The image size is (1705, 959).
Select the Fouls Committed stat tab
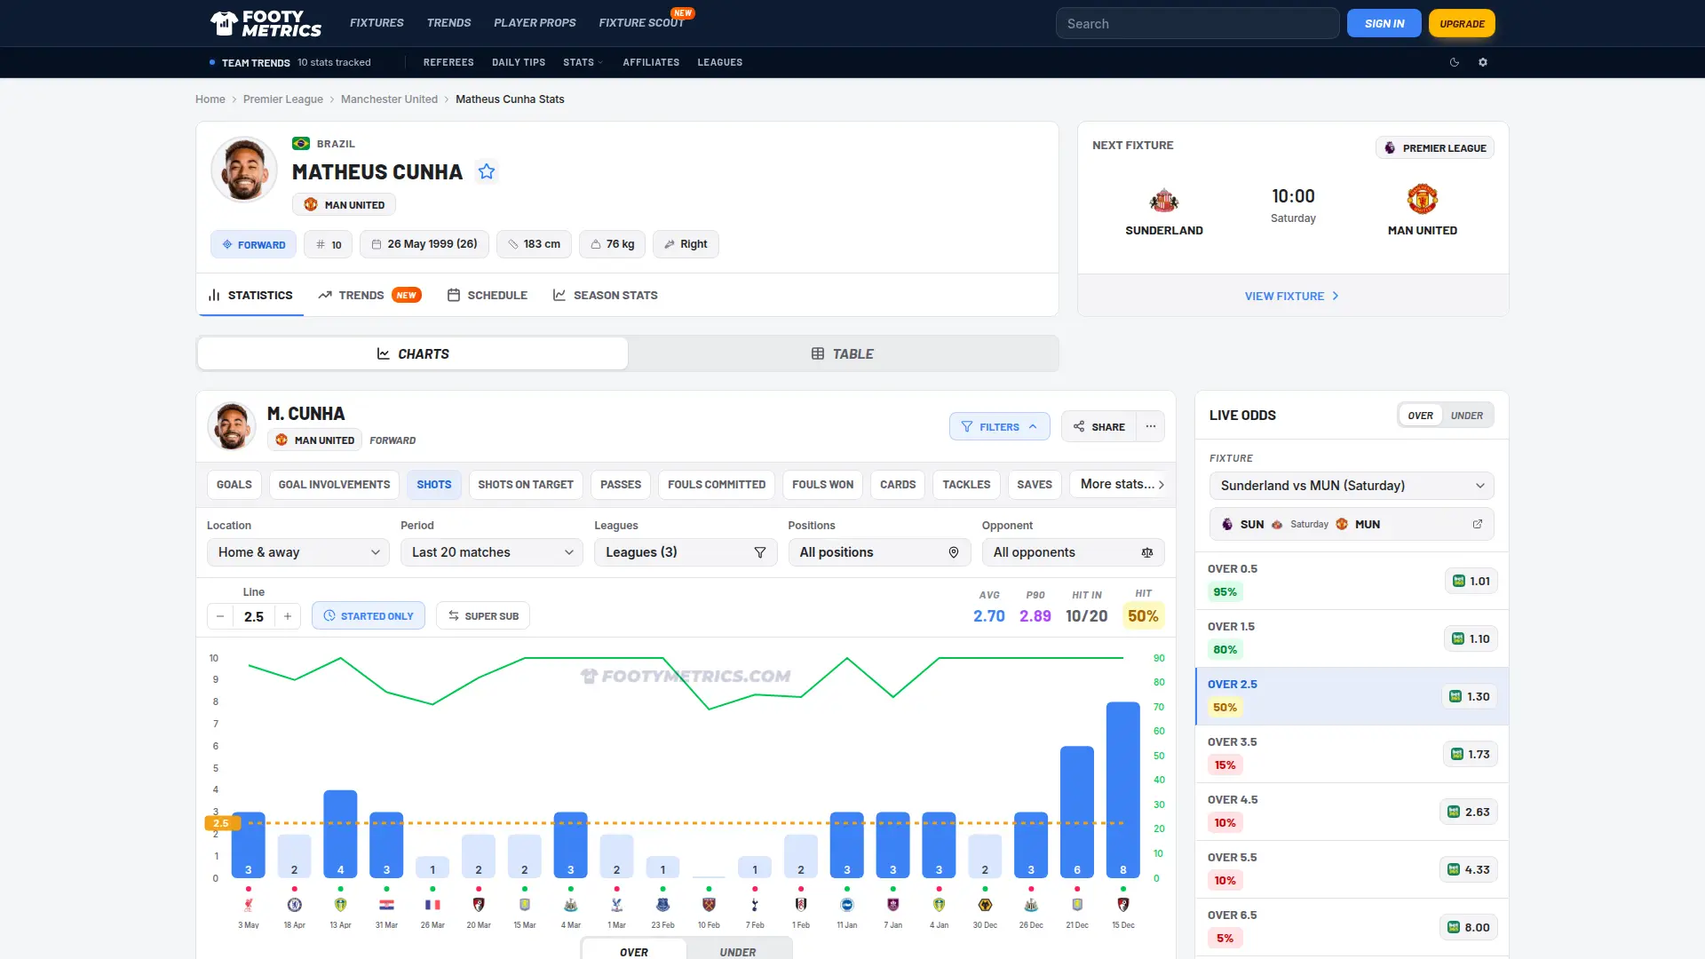717,484
